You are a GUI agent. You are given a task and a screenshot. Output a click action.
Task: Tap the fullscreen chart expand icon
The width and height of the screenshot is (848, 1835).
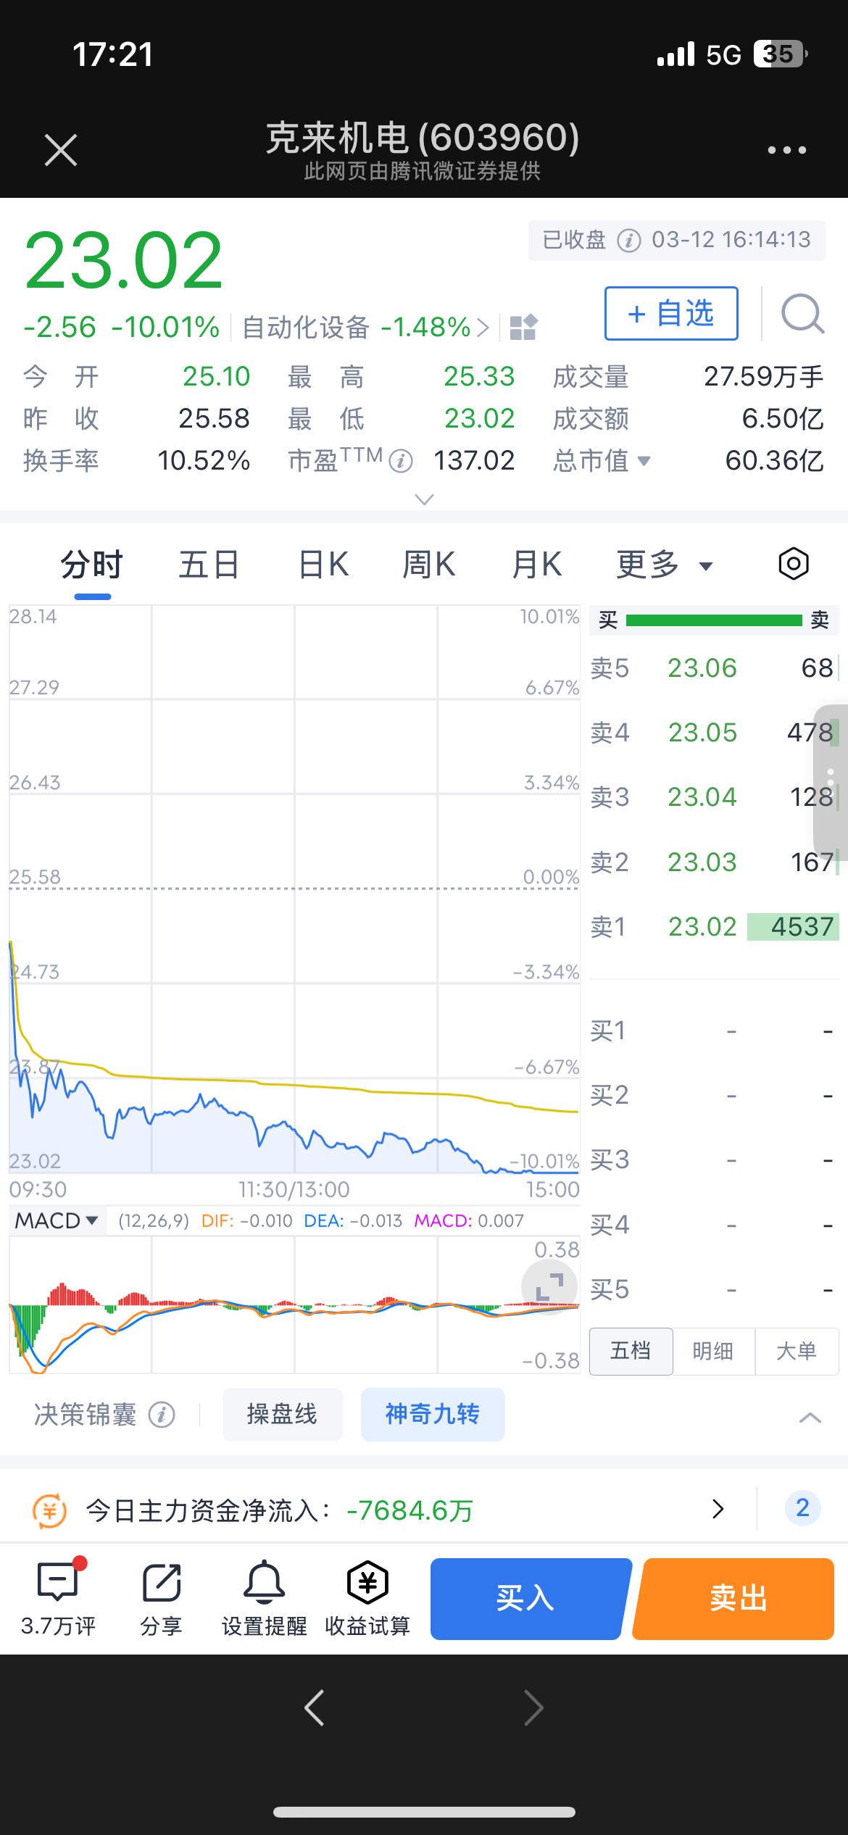tap(549, 1287)
